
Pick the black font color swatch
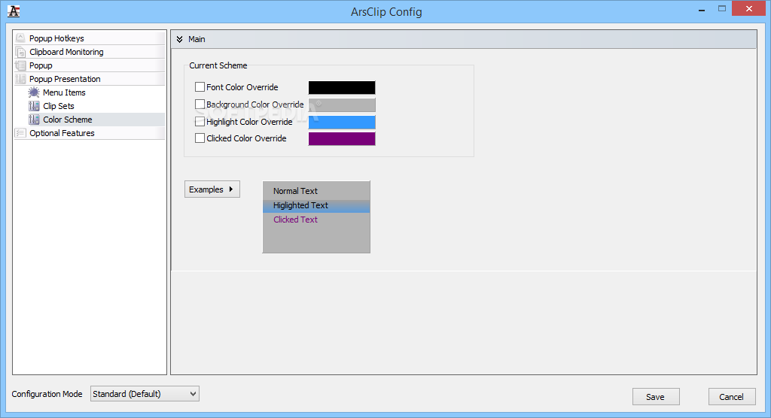click(342, 87)
